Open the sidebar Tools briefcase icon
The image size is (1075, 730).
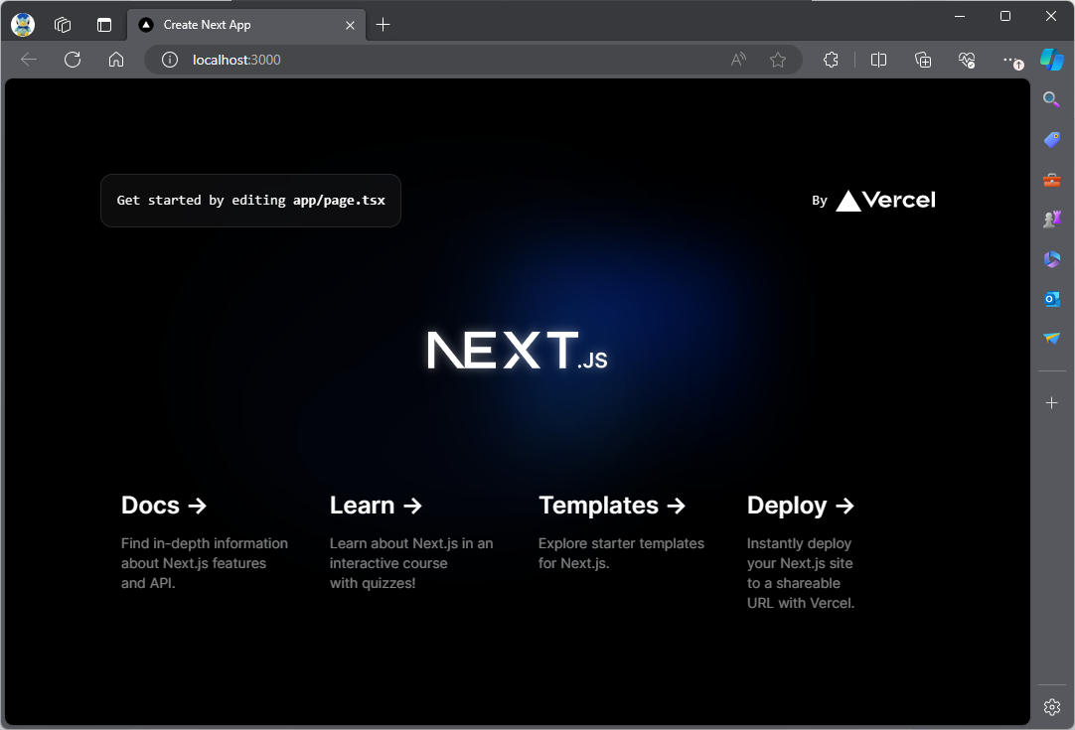click(1052, 180)
